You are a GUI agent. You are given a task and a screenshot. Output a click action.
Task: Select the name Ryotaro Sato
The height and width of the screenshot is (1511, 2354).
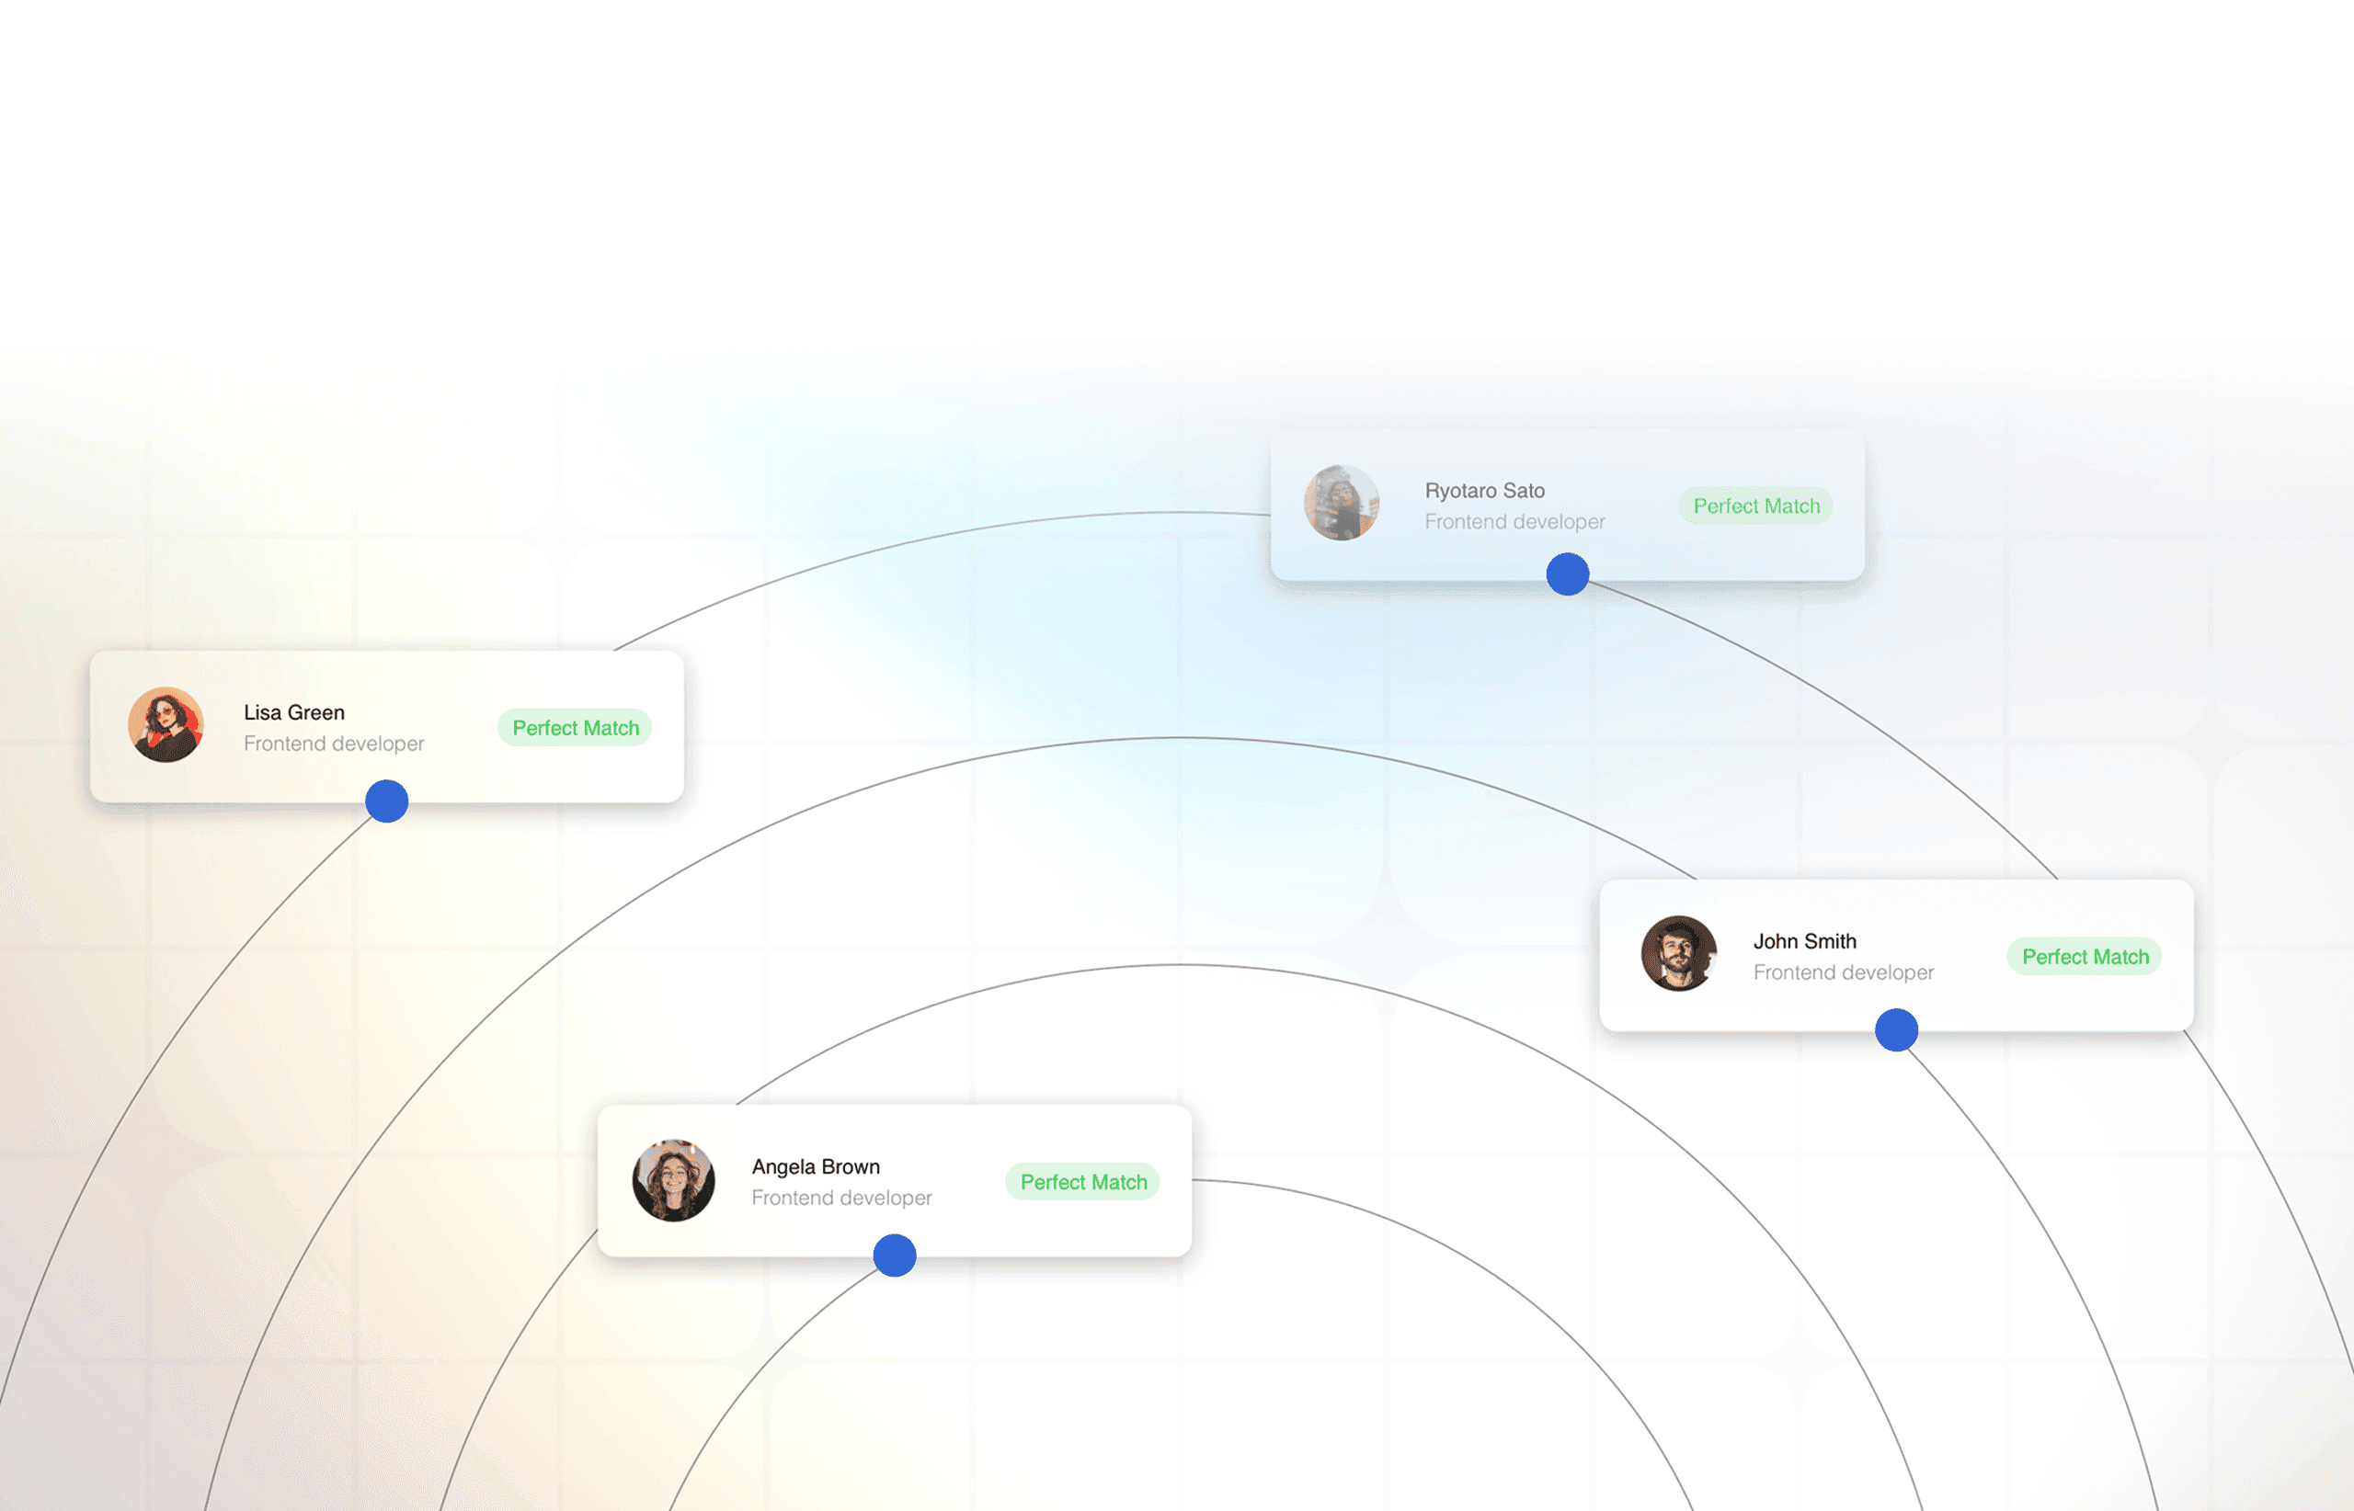[x=1485, y=491]
